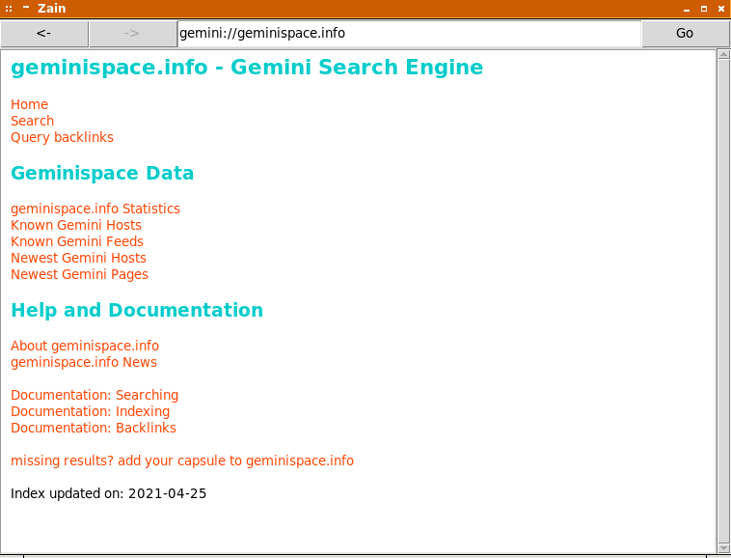Viewport: 731px width, 558px height.
Task: Go back with the <- button
Action: pos(44,33)
